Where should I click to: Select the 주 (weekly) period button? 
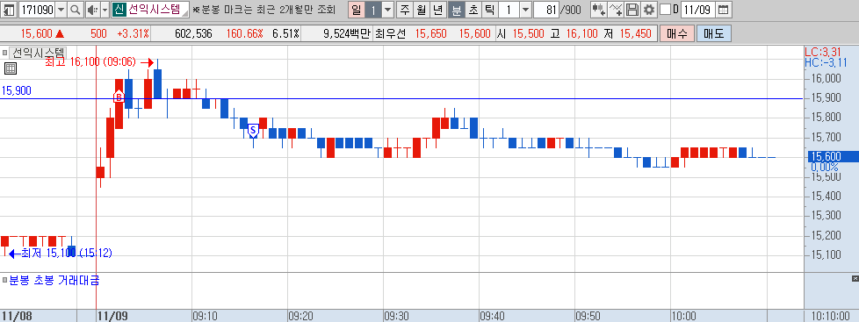pos(405,10)
